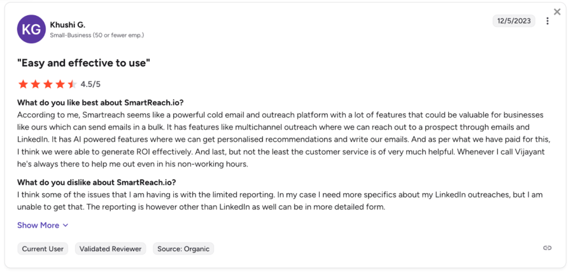The image size is (573, 272).
Task: Click the fourth rating star
Action: [60, 84]
